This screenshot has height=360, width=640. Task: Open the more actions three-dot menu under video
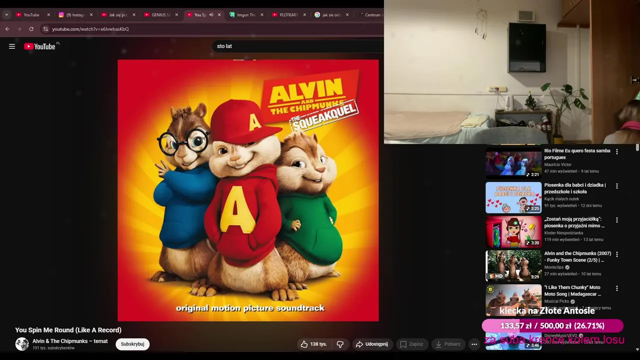[x=474, y=344]
